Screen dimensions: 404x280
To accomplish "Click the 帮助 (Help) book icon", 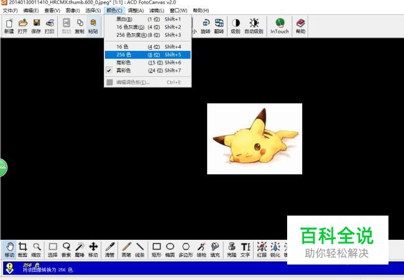I will click(x=300, y=26).
